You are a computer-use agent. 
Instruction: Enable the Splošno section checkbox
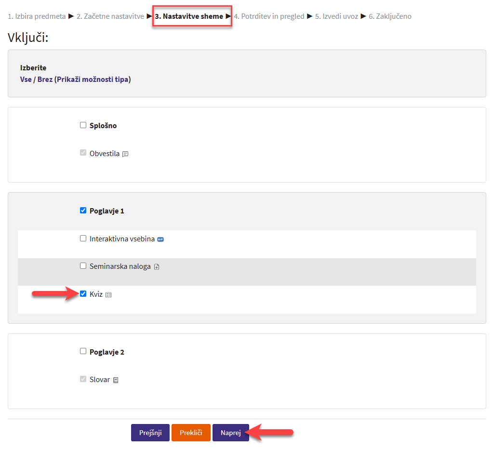83,125
